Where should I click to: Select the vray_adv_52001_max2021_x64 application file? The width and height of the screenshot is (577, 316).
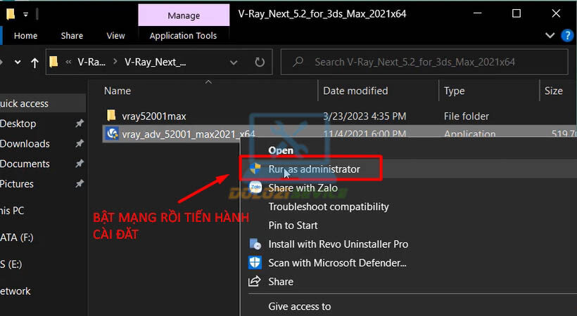(189, 134)
